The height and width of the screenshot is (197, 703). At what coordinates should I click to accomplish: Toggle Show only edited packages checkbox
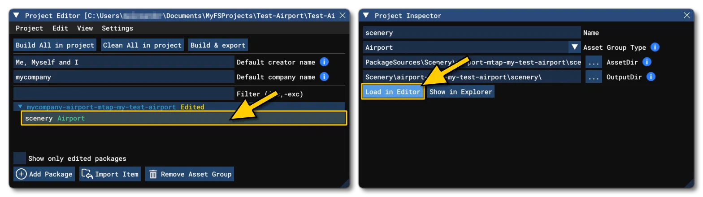click(x=19, y=158)
